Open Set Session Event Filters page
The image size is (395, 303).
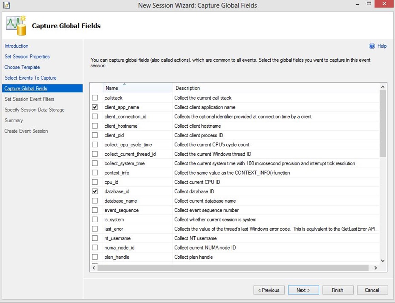tap(29, 99)
